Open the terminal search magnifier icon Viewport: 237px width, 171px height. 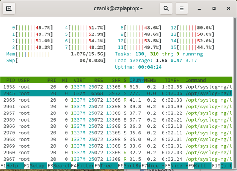(166, 8)
